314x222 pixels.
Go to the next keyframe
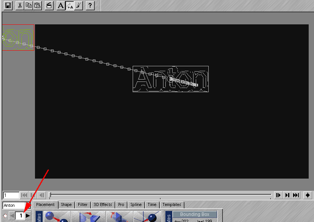(287, 195)
